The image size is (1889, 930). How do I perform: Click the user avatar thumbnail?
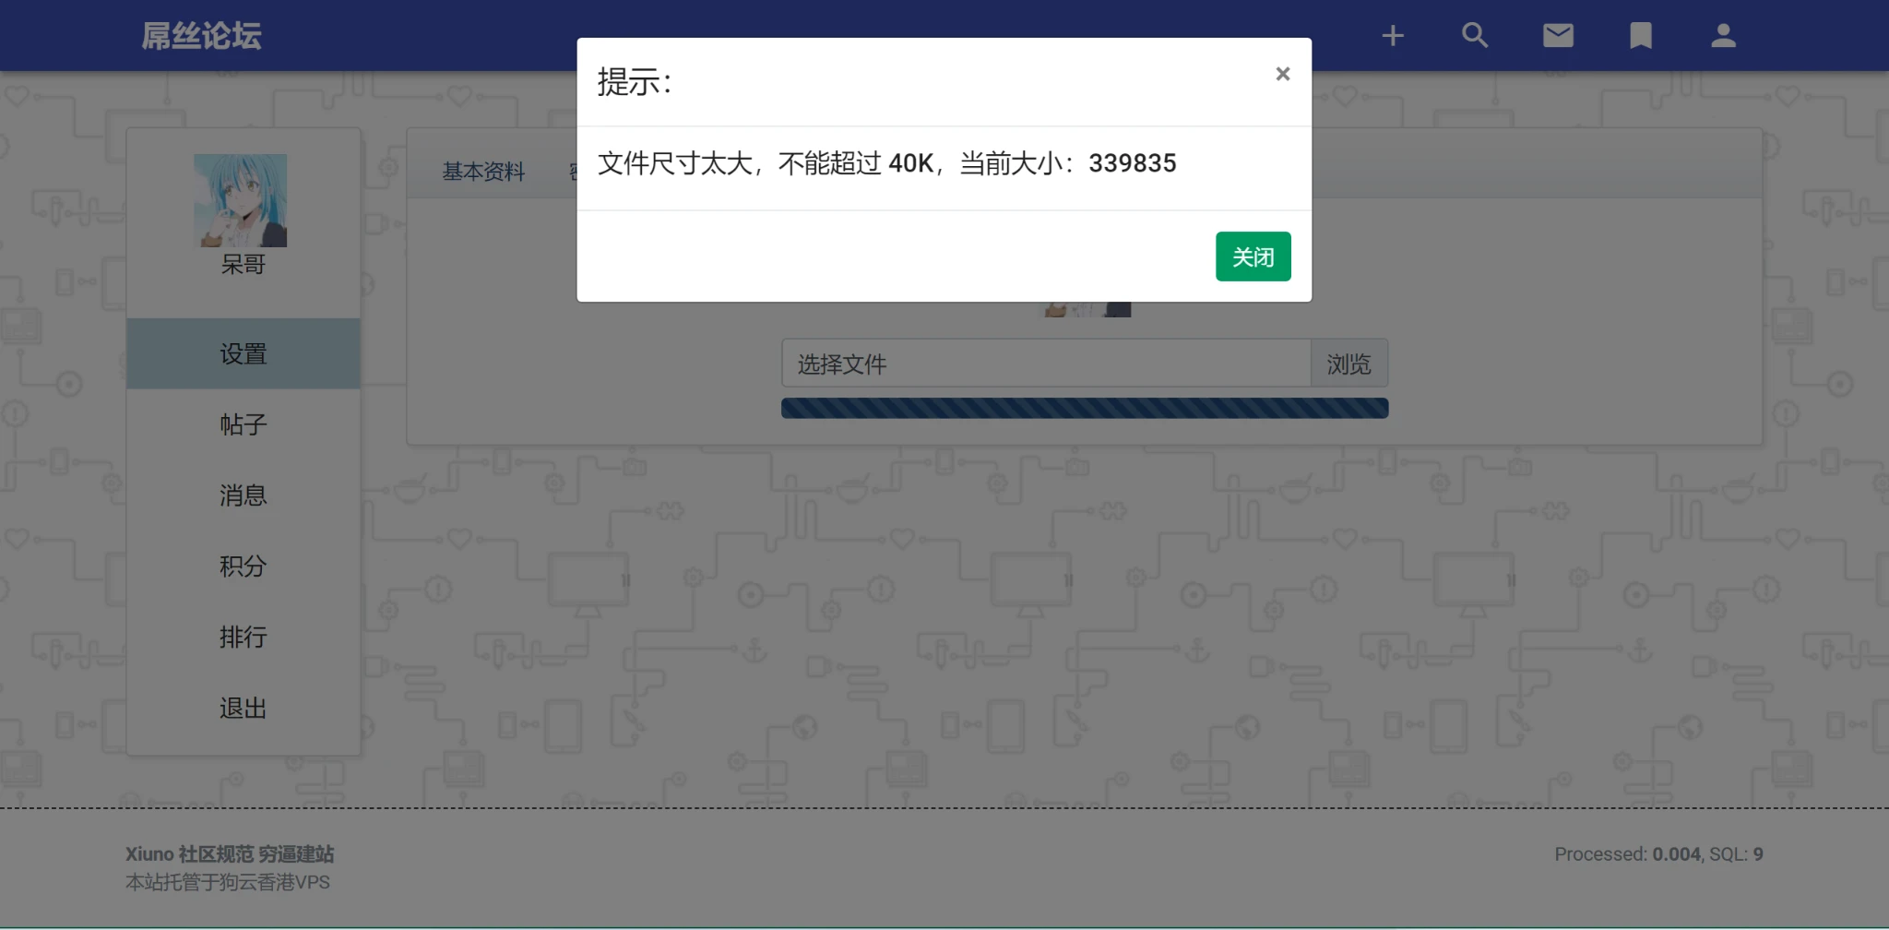241,200
